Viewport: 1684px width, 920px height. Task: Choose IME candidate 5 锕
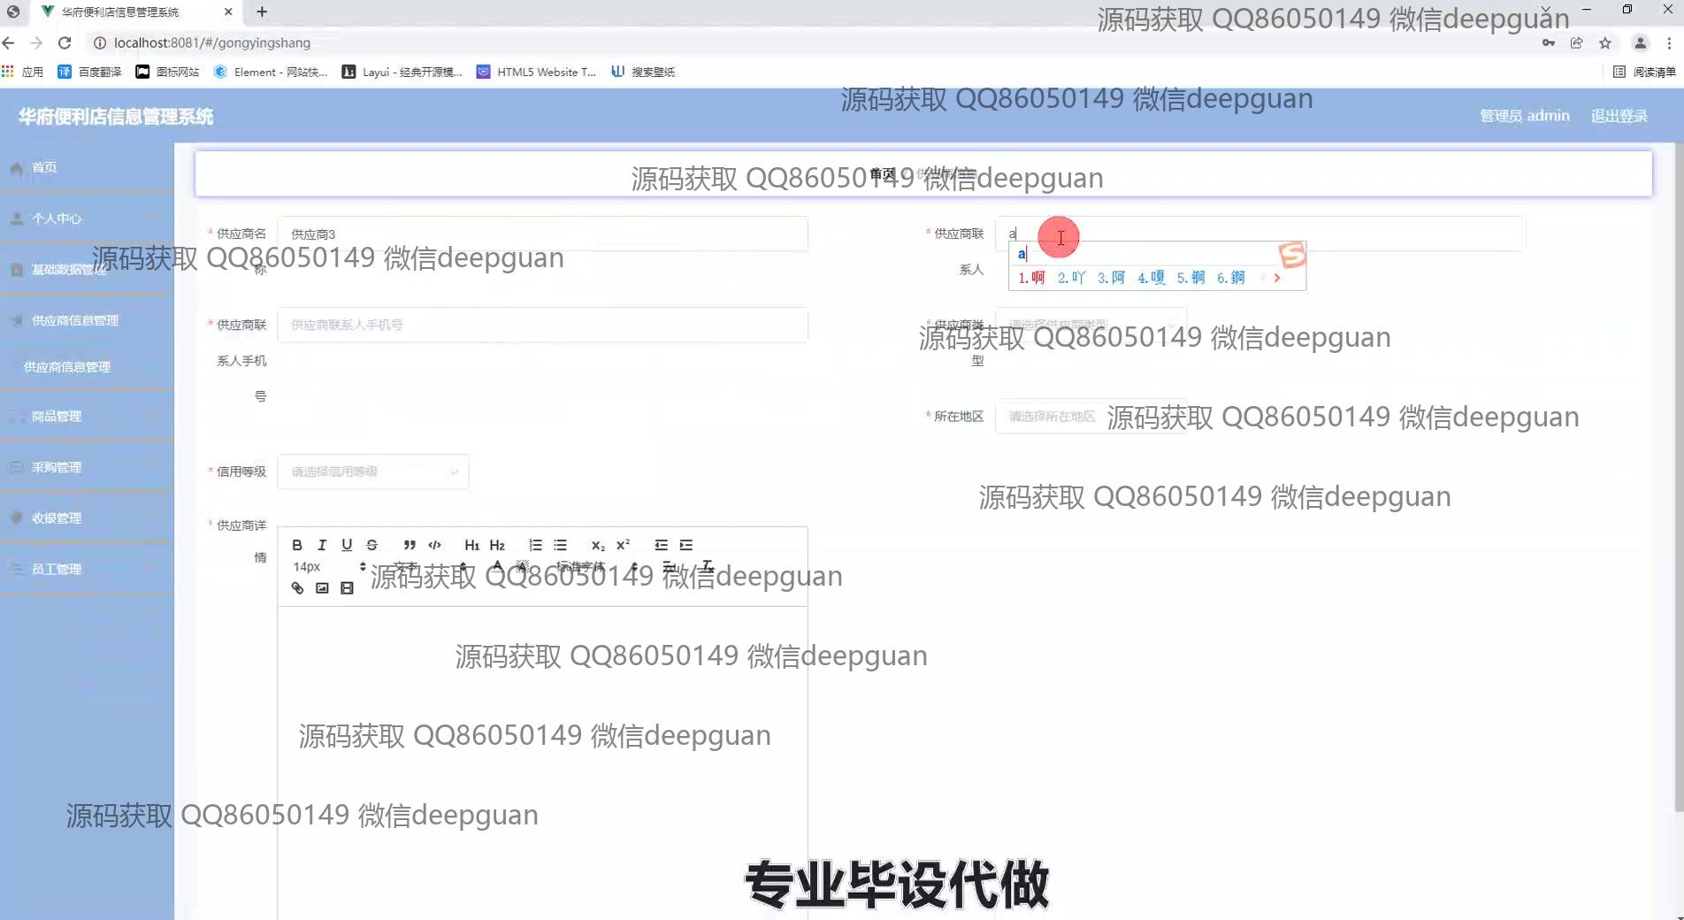1190,278
